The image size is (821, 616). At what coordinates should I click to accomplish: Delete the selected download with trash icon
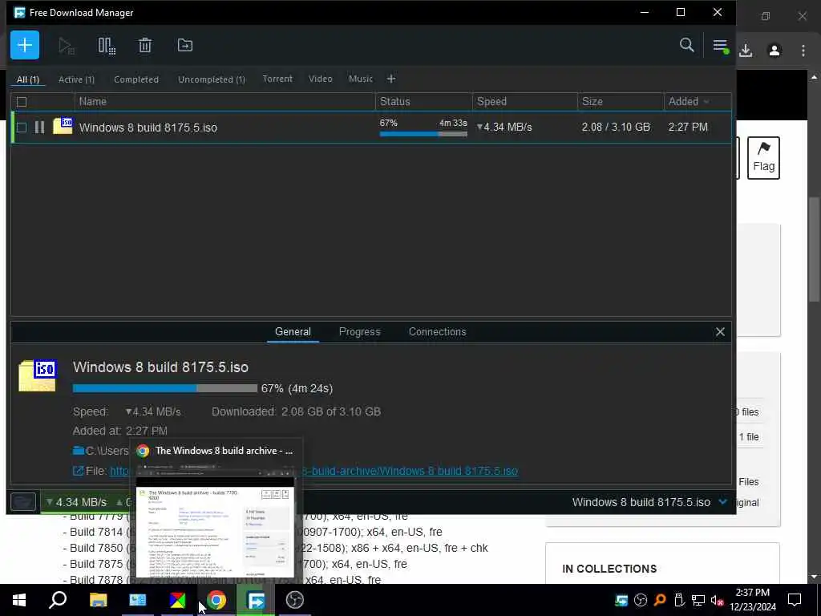point(145,46)
